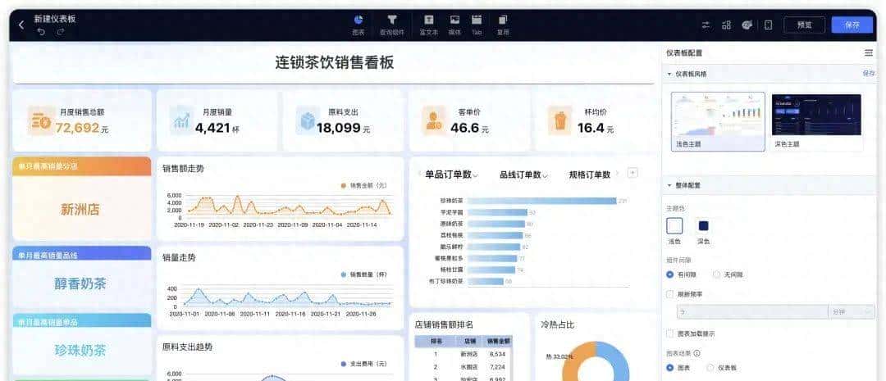
Task: Collapse the 整体配置 section
Action: [669, 185]
